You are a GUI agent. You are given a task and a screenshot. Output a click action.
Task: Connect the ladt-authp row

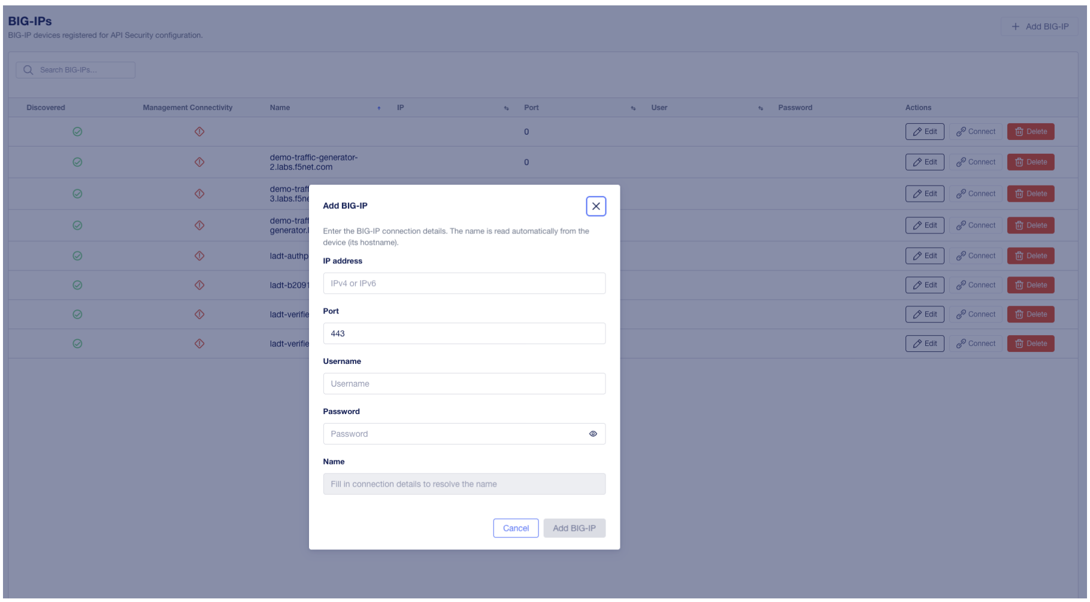[x=976, y=256]
